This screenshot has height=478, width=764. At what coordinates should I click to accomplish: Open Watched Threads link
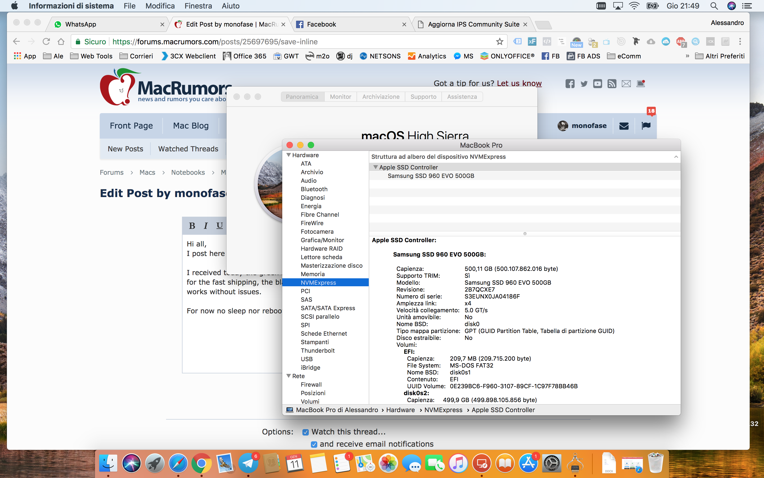[188, 149]
